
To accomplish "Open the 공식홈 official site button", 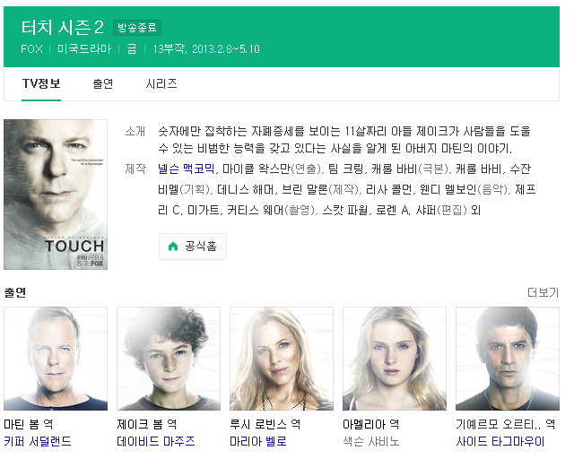I will 193,247.
